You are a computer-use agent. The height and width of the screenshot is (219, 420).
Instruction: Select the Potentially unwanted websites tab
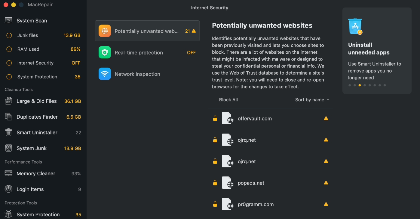click(147, 31)
